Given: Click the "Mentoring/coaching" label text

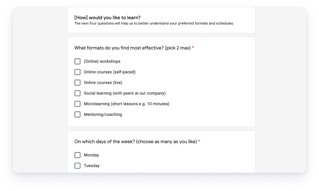Looking at the screenshot, I should coord(103,114).
